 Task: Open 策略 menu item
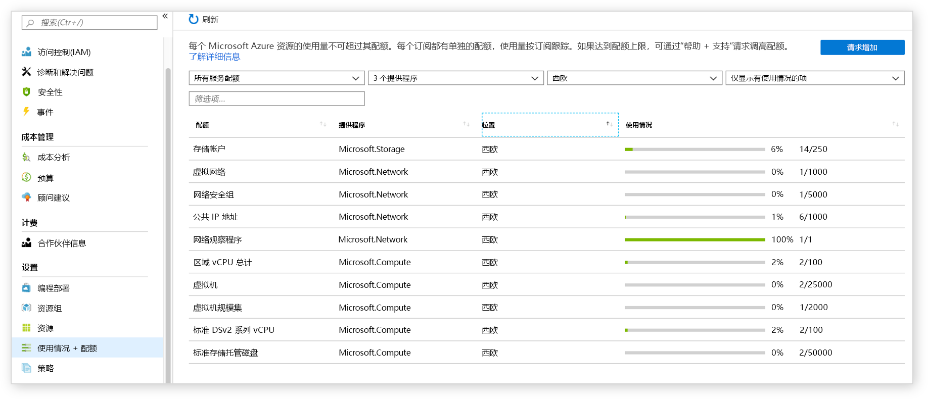45,368
